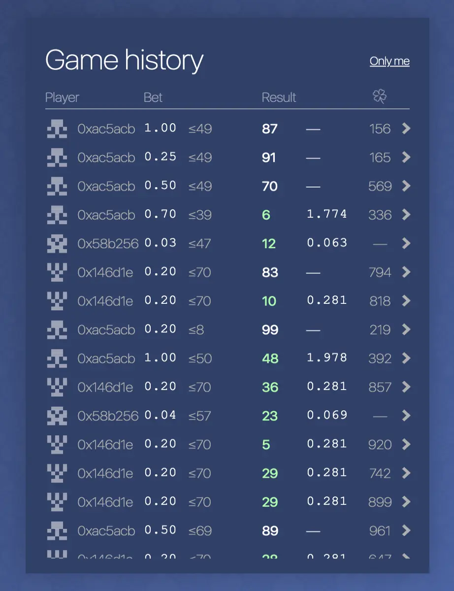
Task: Click avatar in row with lucky number 961
Action: 57,530
